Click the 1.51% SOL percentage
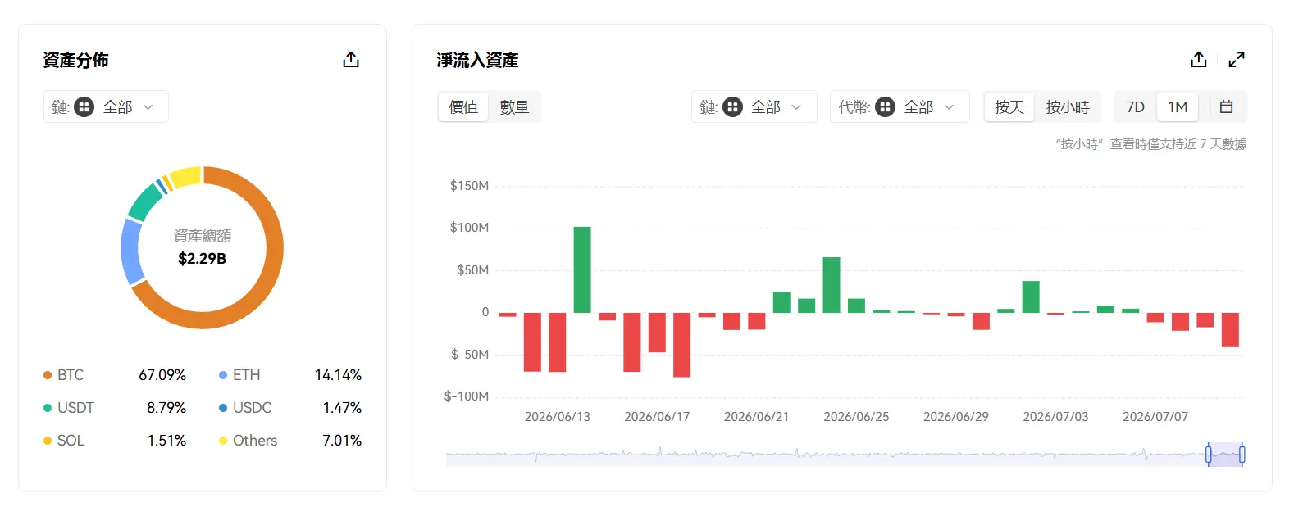This screenshot has height=516, width=1294. tap(166, 441)
